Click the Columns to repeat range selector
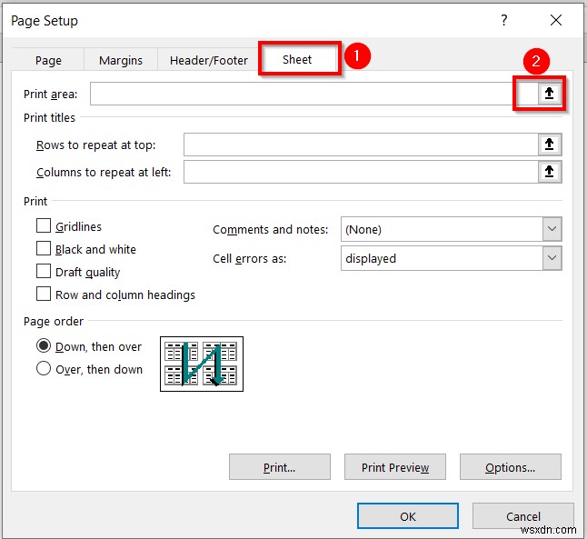 click(x=550, y=172)
